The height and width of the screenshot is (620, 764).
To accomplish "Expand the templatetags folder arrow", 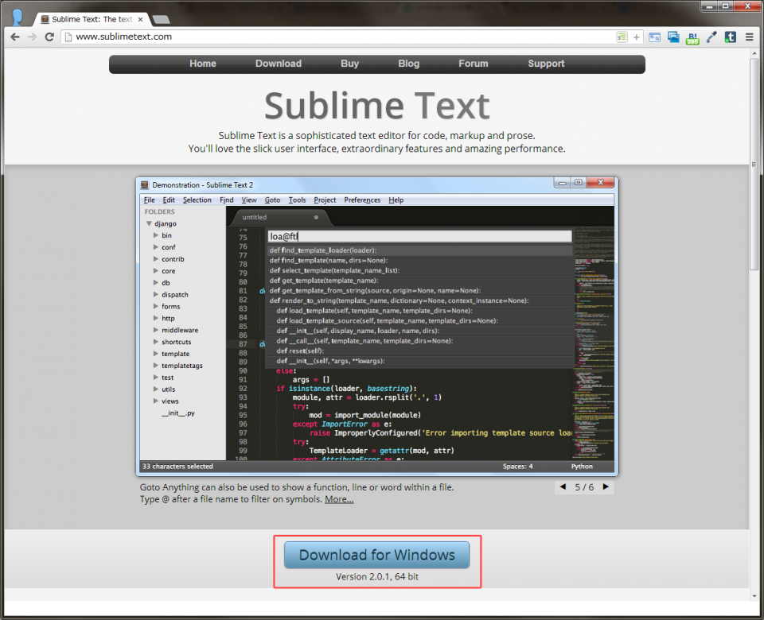I will pos(156,365).
